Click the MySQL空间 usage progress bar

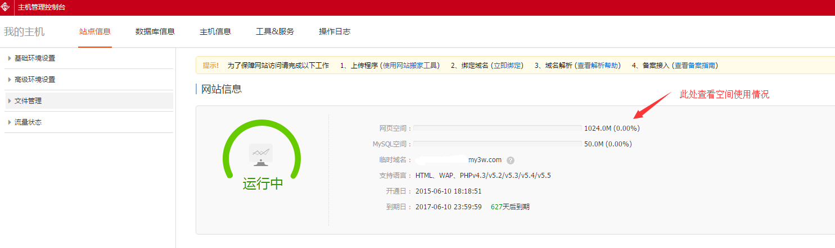[x=498, y=144]
